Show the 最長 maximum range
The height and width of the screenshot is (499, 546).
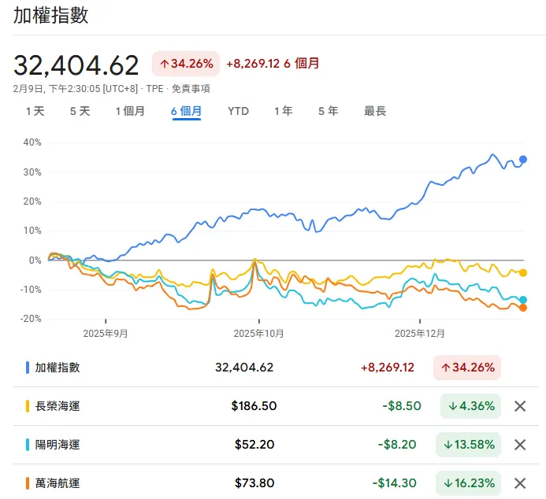point(375,111)
